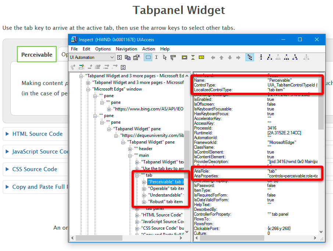Toggle the tree view display button
The width and height of the screenshot is (333, 251).
250,57
